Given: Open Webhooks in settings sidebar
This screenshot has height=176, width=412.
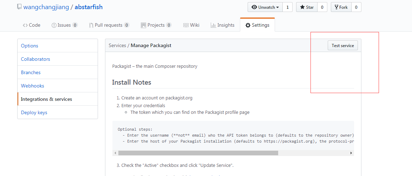Looking at the screenshot, I should [x=58, y=86].
